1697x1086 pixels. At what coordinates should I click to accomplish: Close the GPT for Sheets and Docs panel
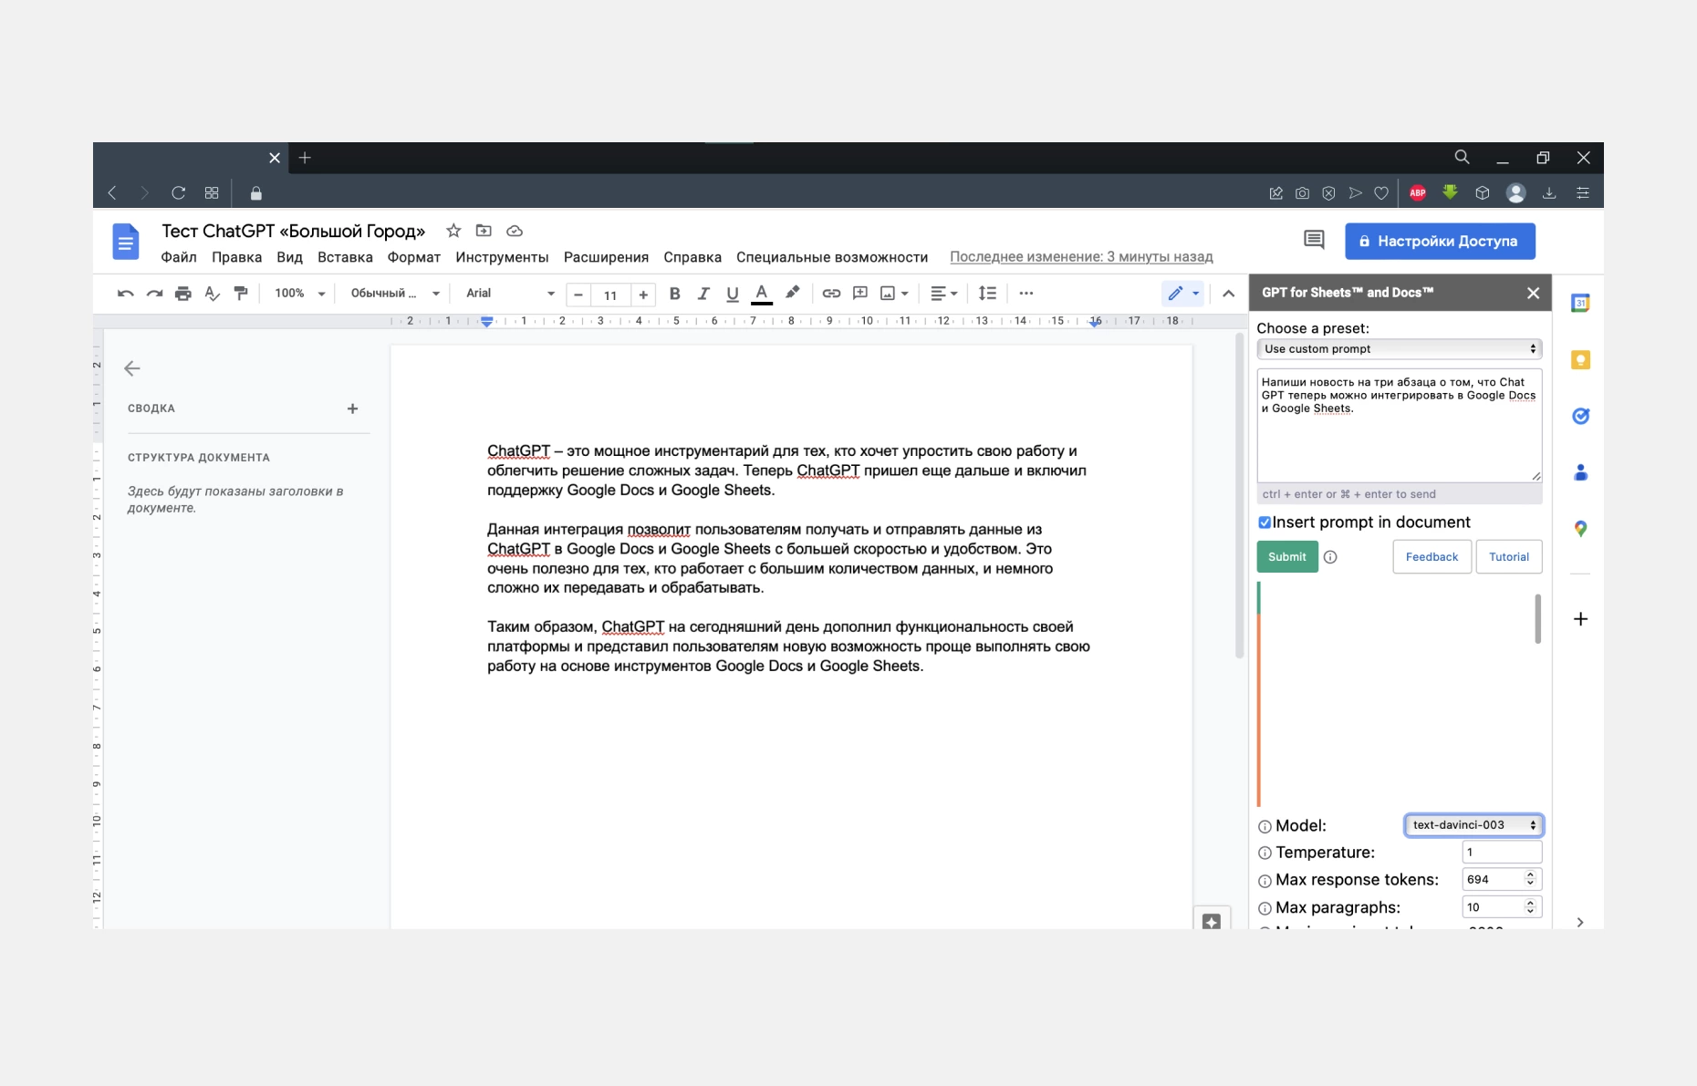(x=1533, y=293)
